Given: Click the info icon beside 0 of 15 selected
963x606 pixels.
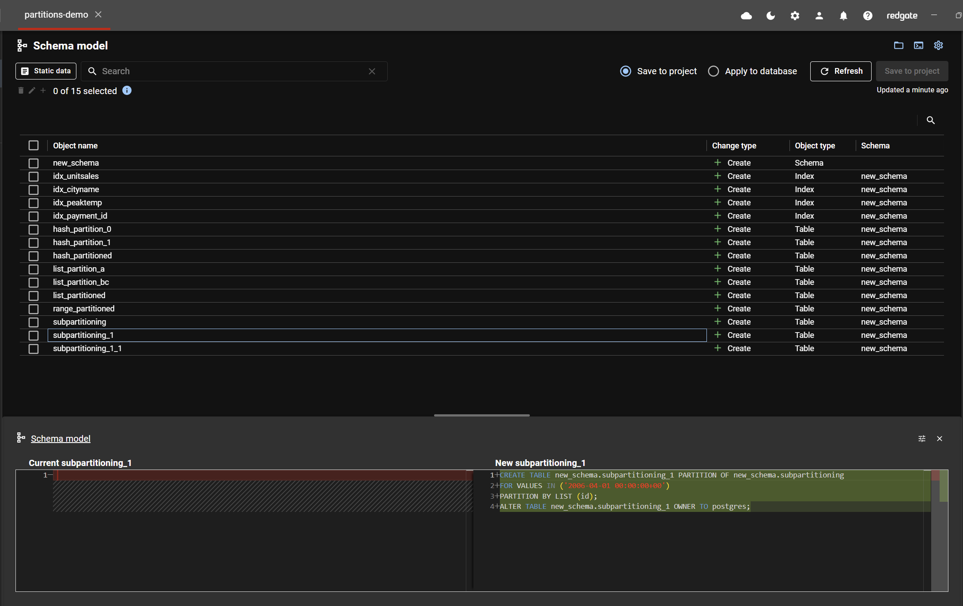Looking at the screenshot, I should [127, 91].
